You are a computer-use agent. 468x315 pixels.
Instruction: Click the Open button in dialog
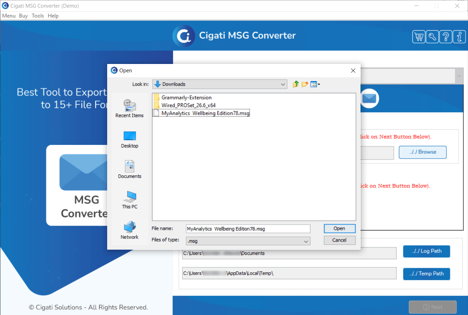340,228
